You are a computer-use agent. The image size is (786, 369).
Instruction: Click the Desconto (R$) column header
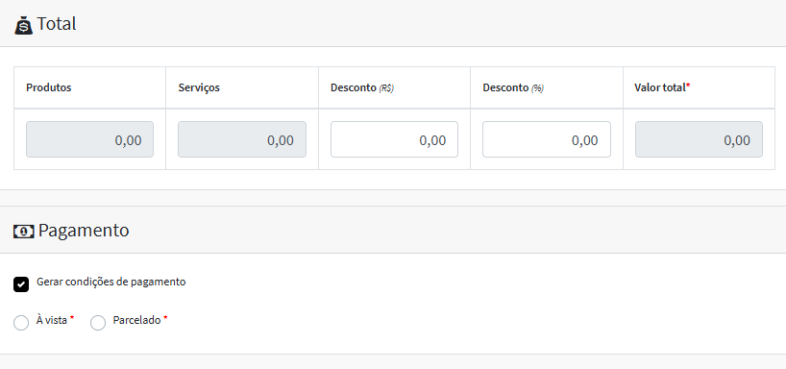[362, 87]
